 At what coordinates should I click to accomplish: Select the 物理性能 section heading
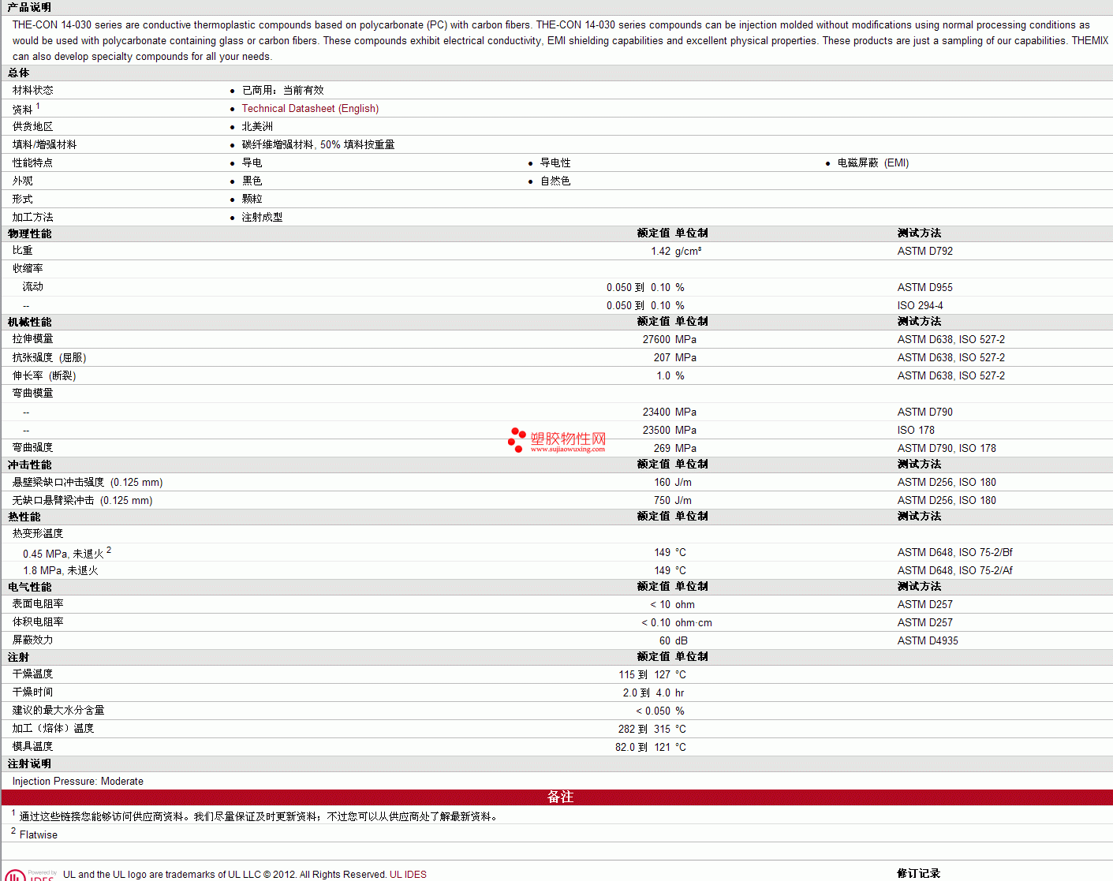pyautogui.click(x=29, y=233)
